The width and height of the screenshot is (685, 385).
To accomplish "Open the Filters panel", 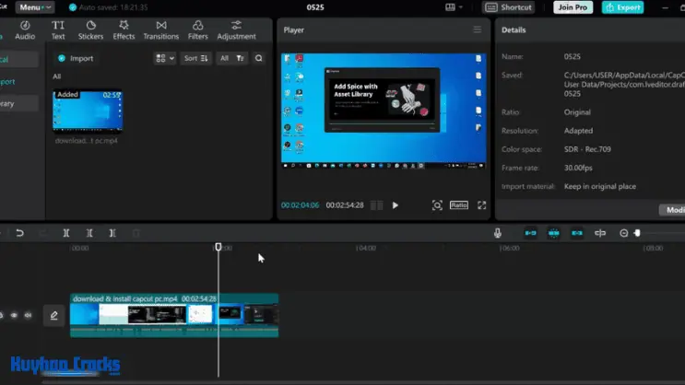I will click(x=197, y=30).
